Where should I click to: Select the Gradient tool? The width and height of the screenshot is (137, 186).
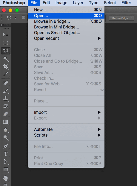[6, 122]
